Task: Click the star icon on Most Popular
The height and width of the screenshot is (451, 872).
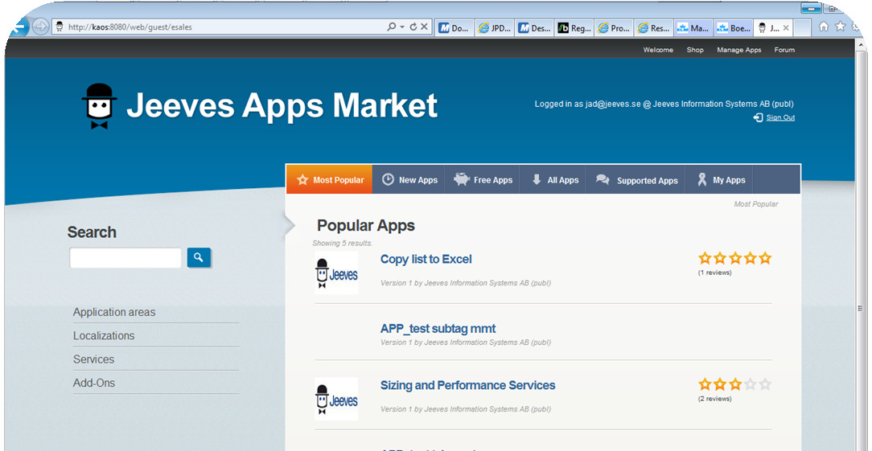Action: [302, 179]
